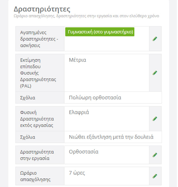Select the green Γυμναστική (στο γυμναστήριο) tag
The height and width of the screenshot is (187, 178).
[100, 32]
